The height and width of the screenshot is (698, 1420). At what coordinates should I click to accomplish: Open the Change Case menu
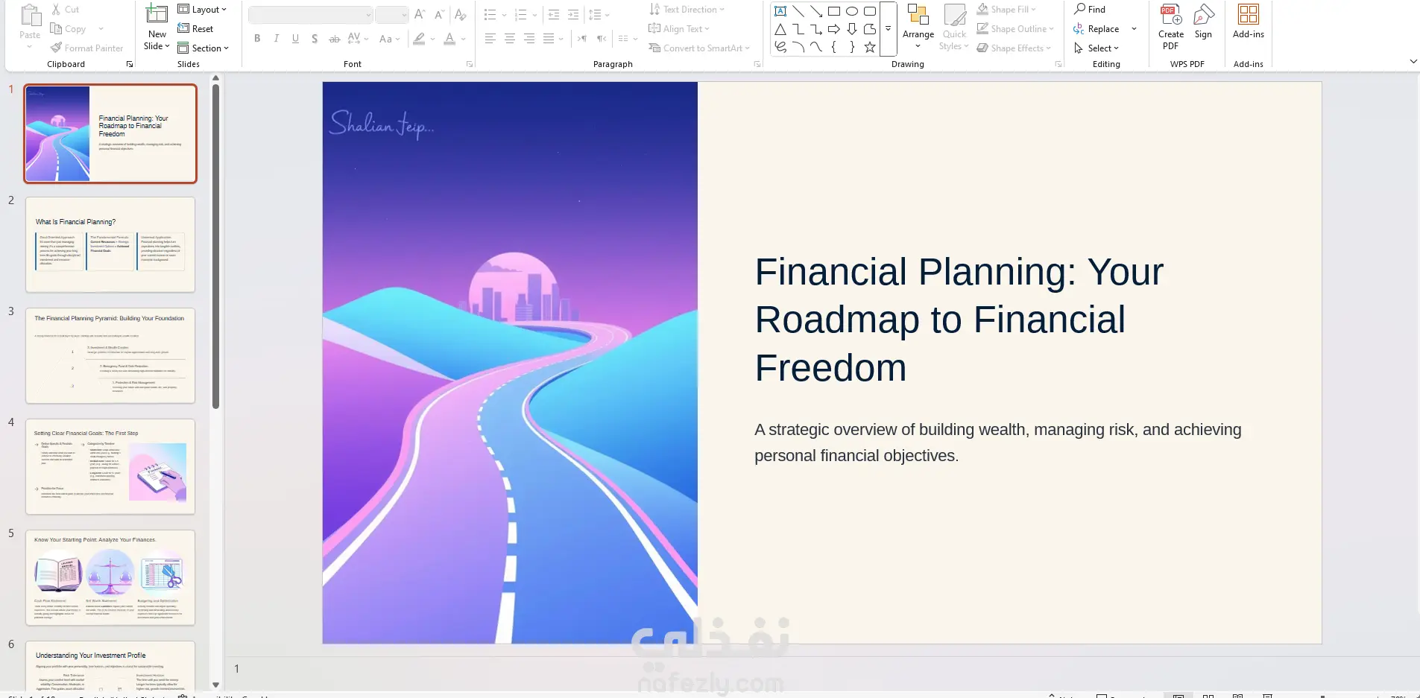click(389, 39)
